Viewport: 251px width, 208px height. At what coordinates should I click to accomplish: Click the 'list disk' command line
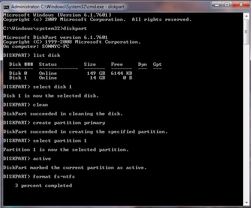(x=32, y=55)
